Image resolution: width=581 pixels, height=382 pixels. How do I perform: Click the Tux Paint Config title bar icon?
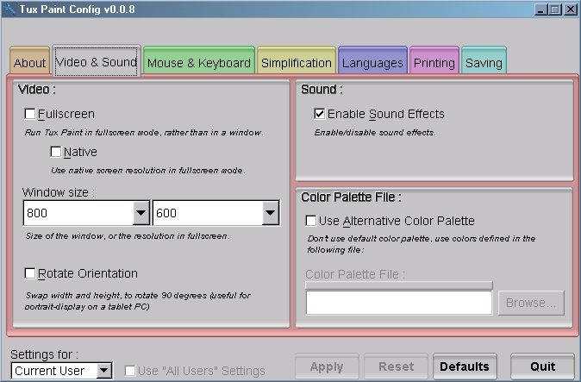[x=9, y=9]
